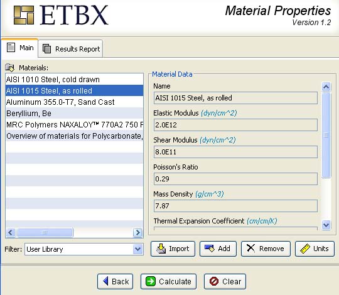Select AISI 1010 Steel, cold drawn
This screenshot has height=295, width=339.
tap(74, 80)
